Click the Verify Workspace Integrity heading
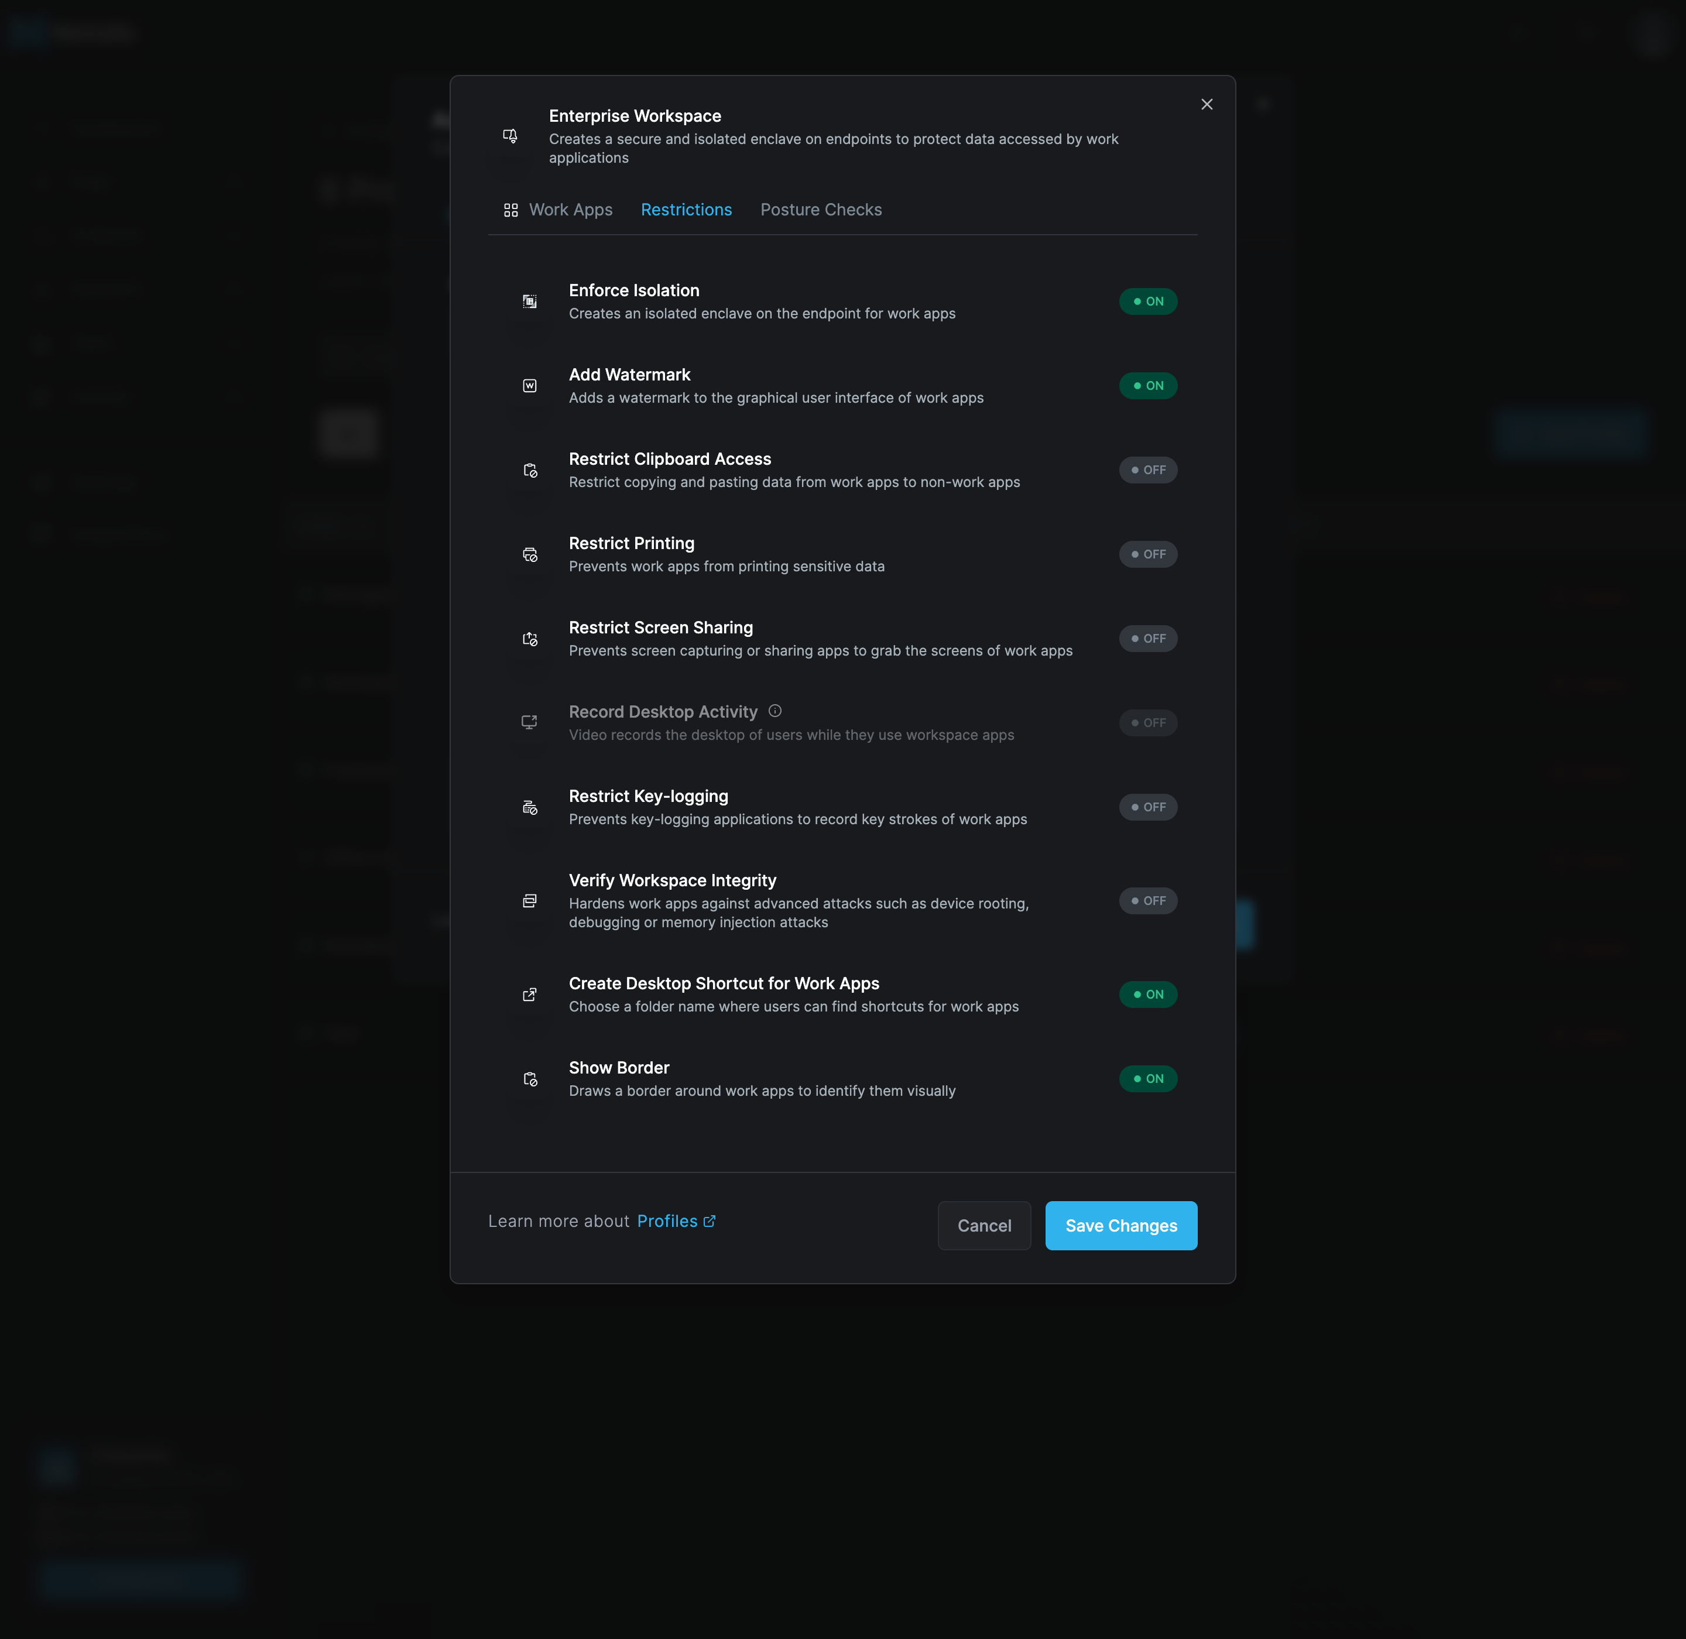Screen dimensions: 1686x1639 point(671,880)
